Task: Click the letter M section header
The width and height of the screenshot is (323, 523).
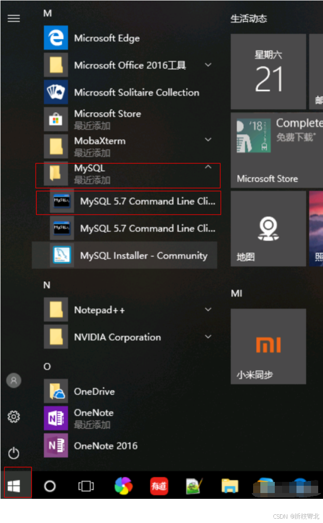Action: point(48,14)
